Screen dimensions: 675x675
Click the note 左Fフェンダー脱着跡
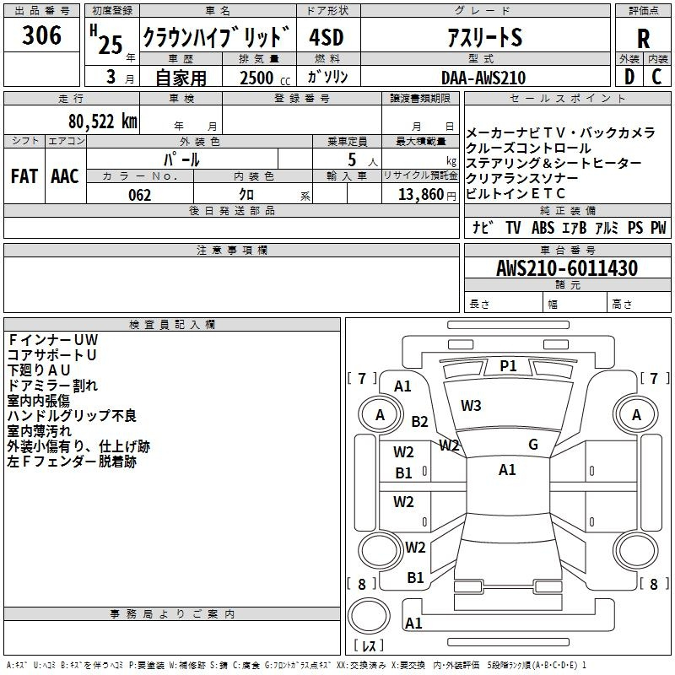[x=72, y=461]
